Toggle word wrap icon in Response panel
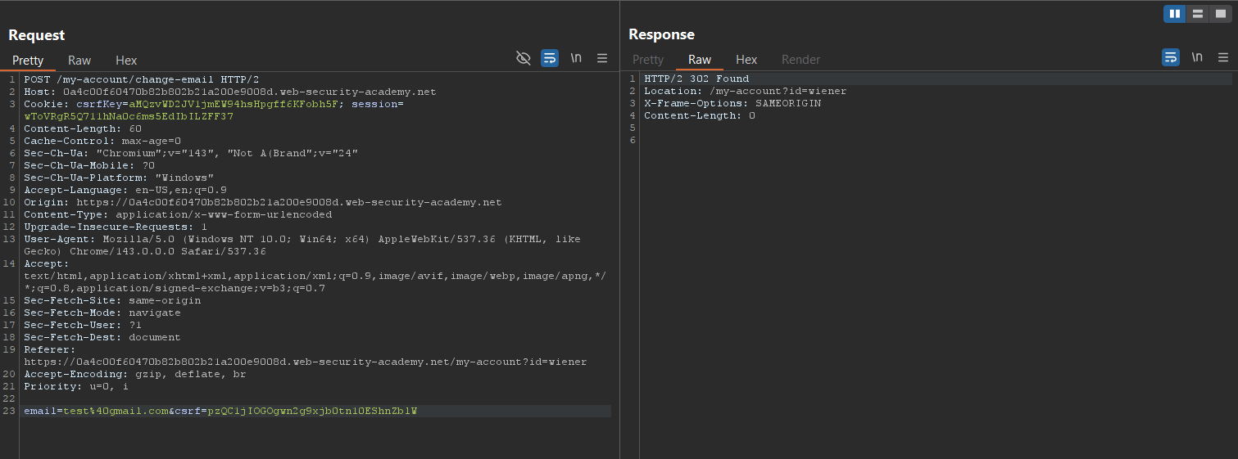This screenshot has width=1238, height=459. tap(1171, 57)
